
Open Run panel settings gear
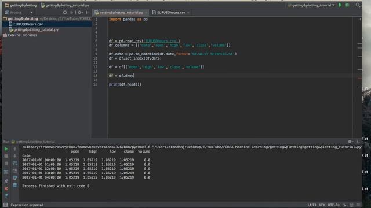pyautogui.click(x=350, y=142)
